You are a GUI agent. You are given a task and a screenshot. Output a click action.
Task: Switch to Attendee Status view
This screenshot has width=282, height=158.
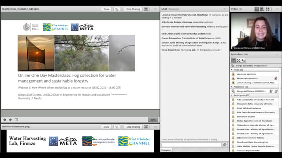click(x=243, y=61)
